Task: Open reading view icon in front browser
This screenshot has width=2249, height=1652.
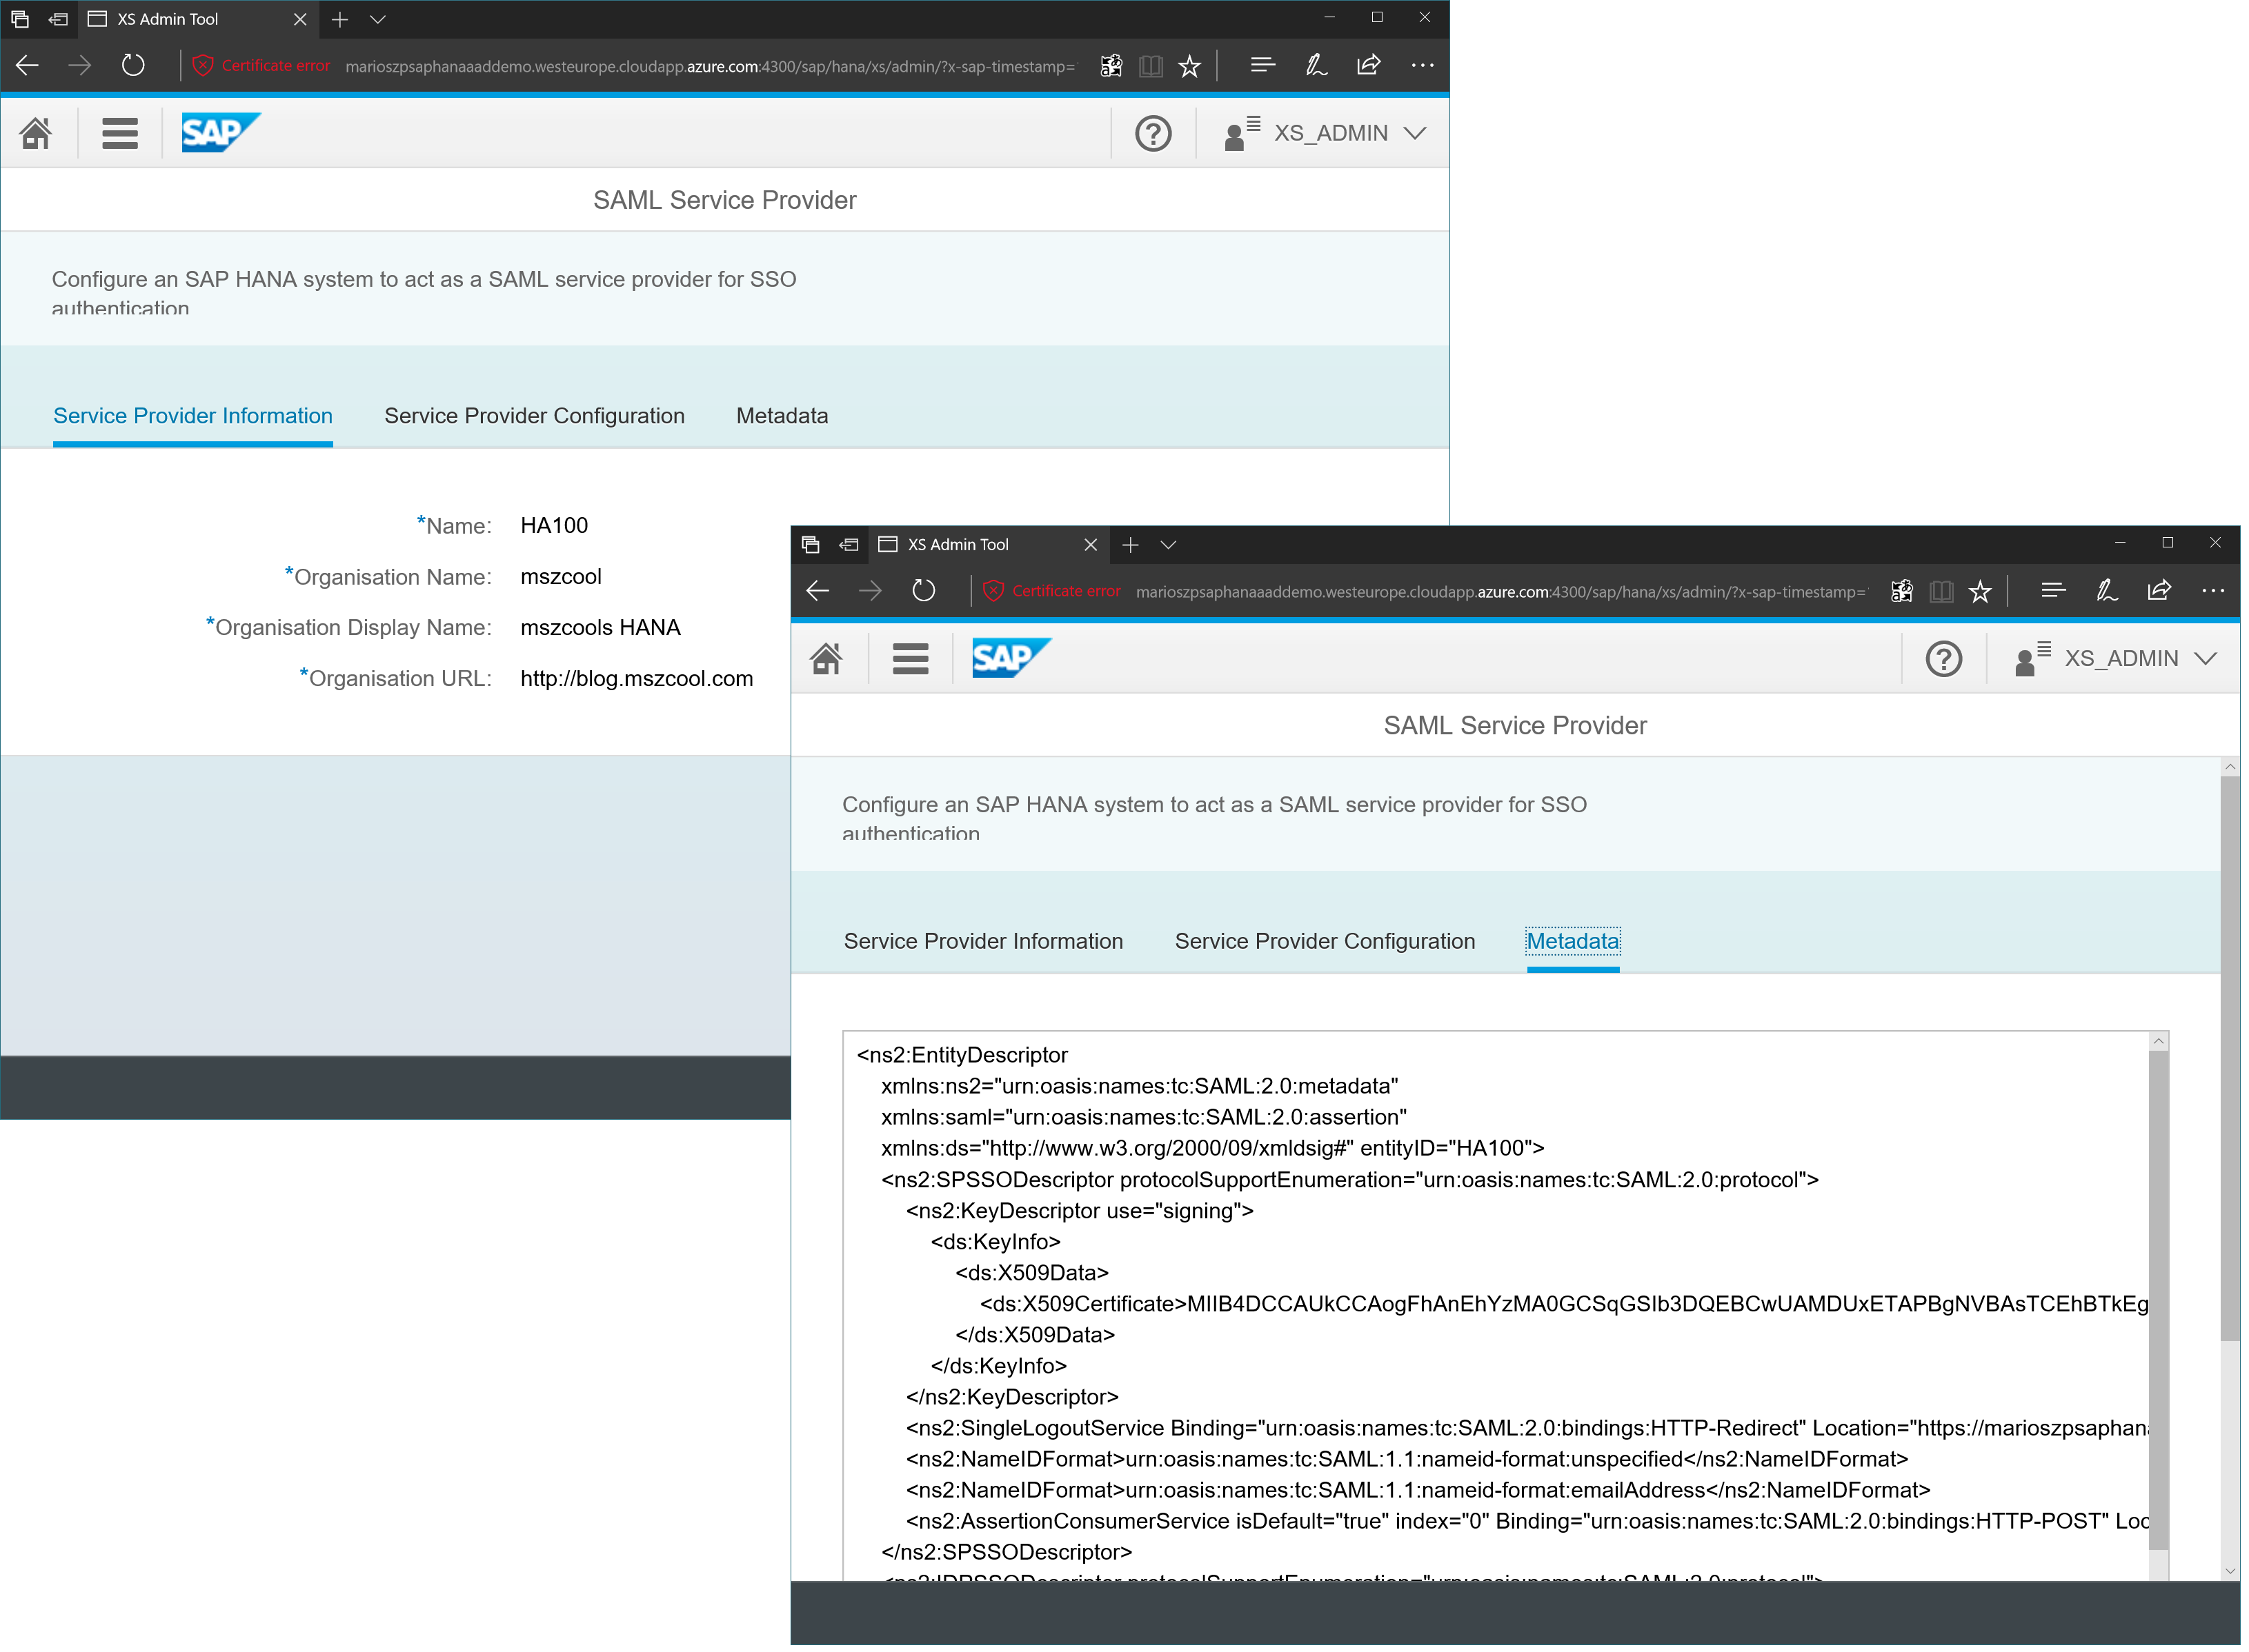Action: (x=1941, y=591)
